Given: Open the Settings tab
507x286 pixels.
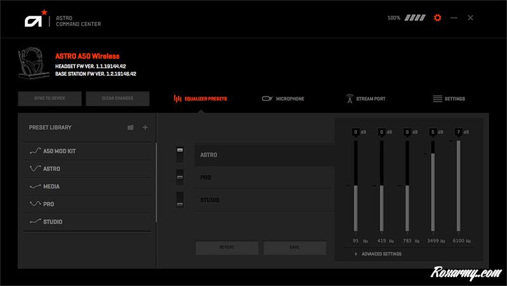Looking at the screenshot, I should click(449, 99).
